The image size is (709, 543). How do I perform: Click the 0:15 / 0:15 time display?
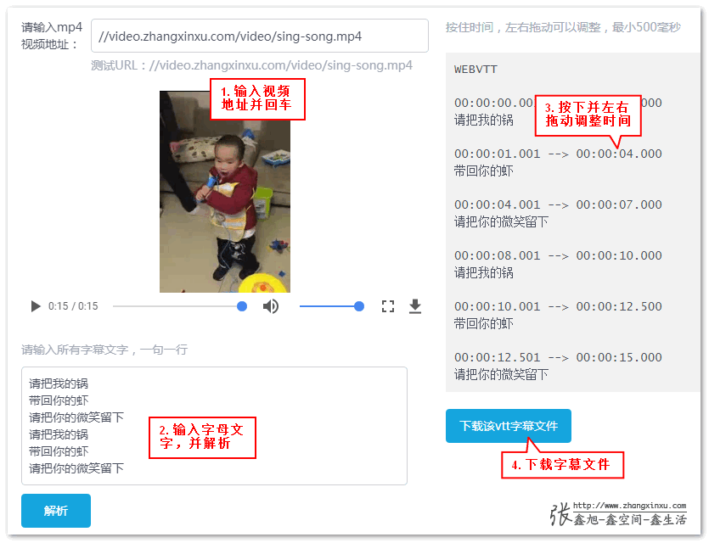click(x=73, y=306)
